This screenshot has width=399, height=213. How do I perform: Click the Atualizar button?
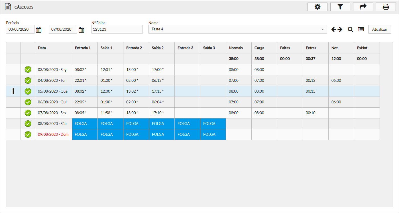[x=380, y=29]
